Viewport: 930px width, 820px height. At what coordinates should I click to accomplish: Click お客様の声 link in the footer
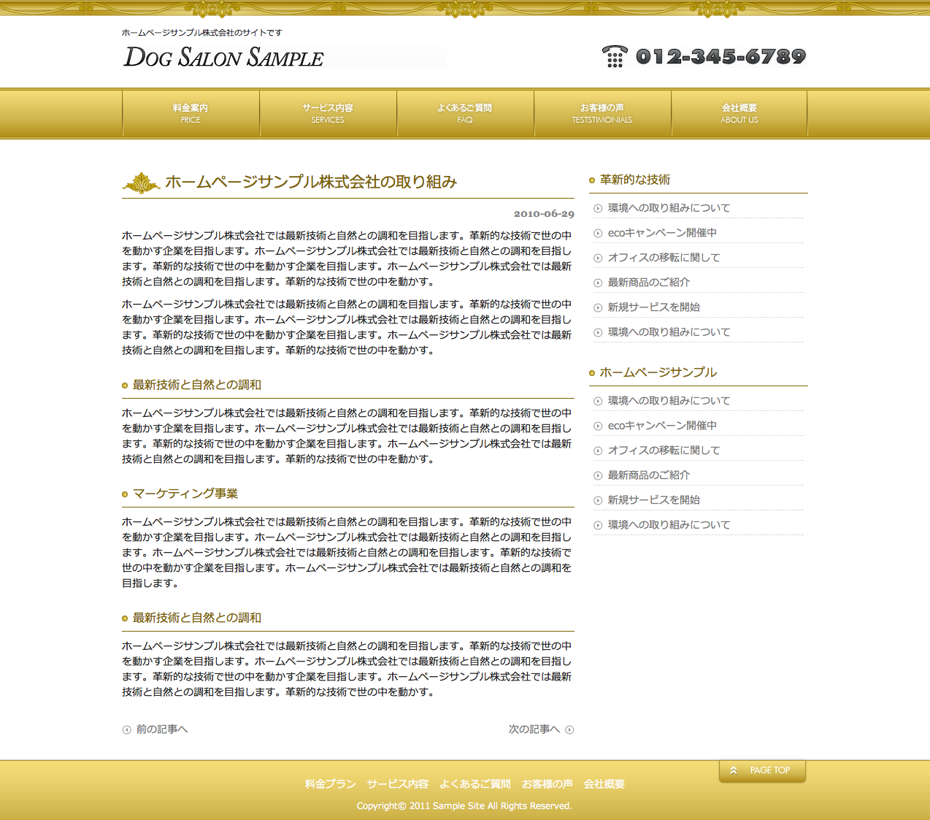click(547, 784)
